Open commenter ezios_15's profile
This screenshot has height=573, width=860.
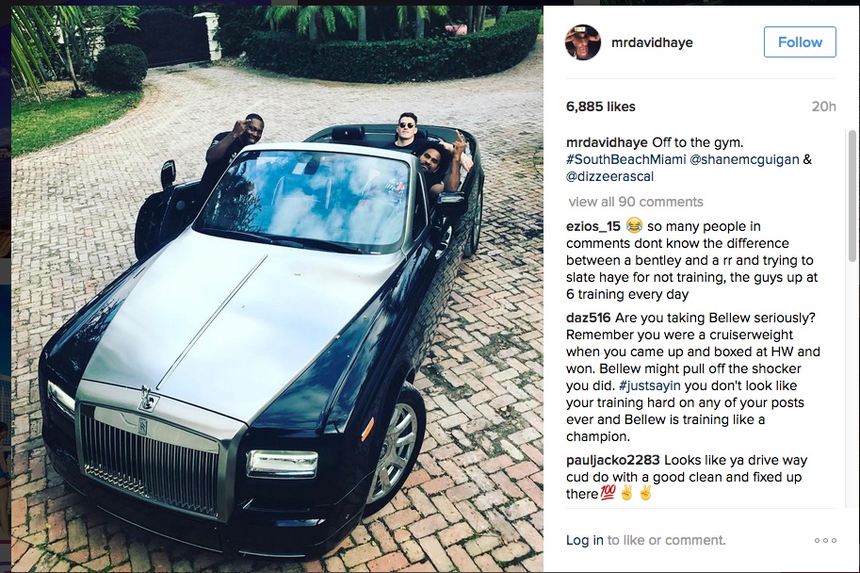592,226
